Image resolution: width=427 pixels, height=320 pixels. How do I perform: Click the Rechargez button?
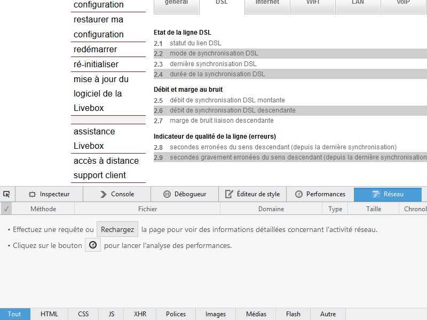(117, 230)
